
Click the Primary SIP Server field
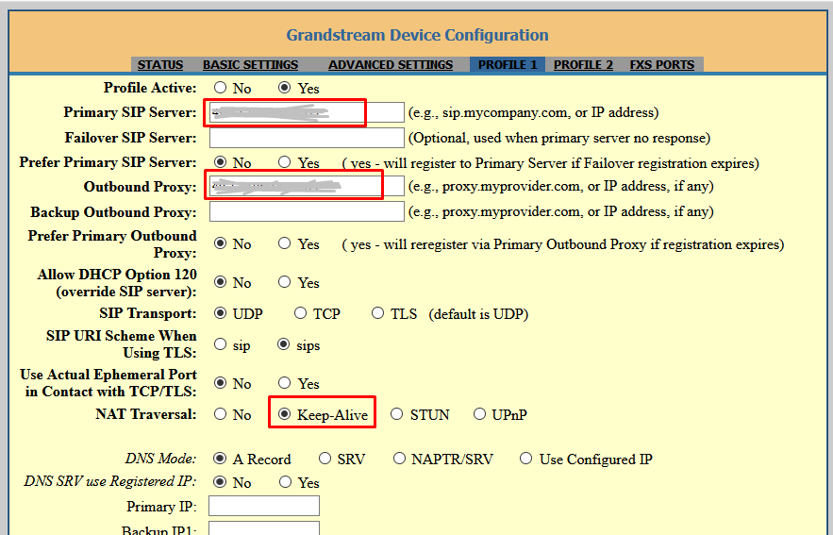pyautogui.click(x=306, y=112)
